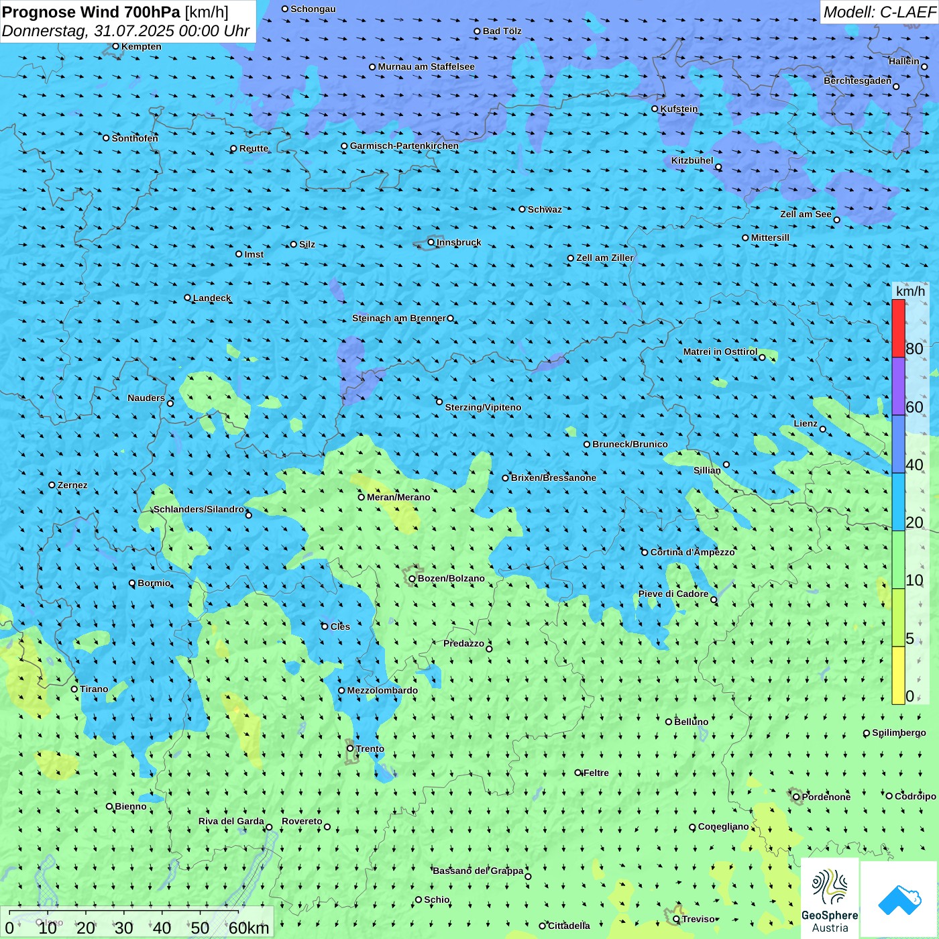Click the Innsbruck city marker
This screenshot has width=939, height=939.
[x=431, y=242]
